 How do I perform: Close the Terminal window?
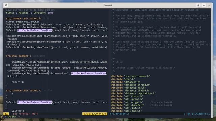[210, 5]
